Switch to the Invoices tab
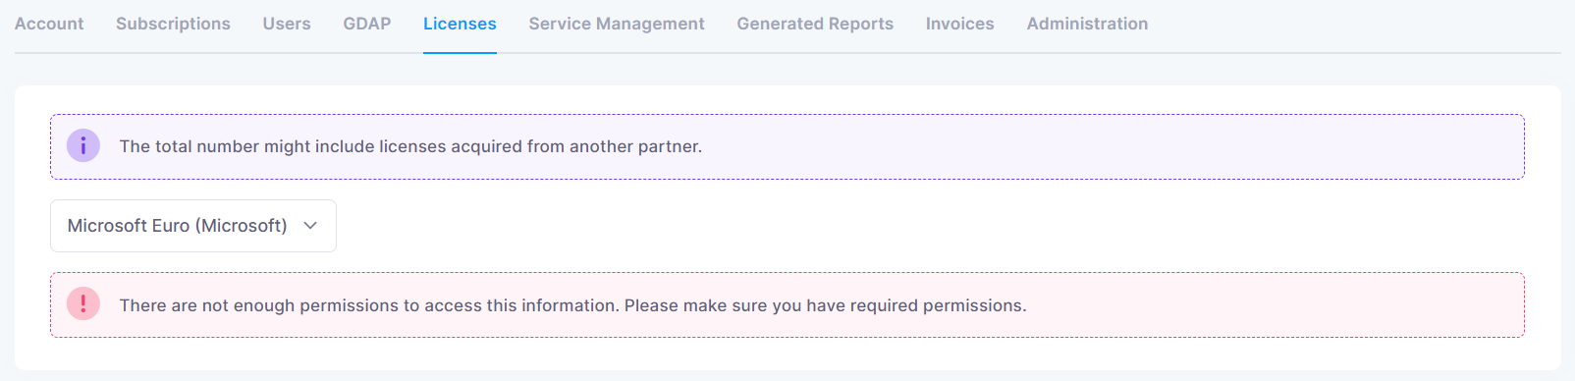The image size is (1575, 381). (x=960, y=24)
